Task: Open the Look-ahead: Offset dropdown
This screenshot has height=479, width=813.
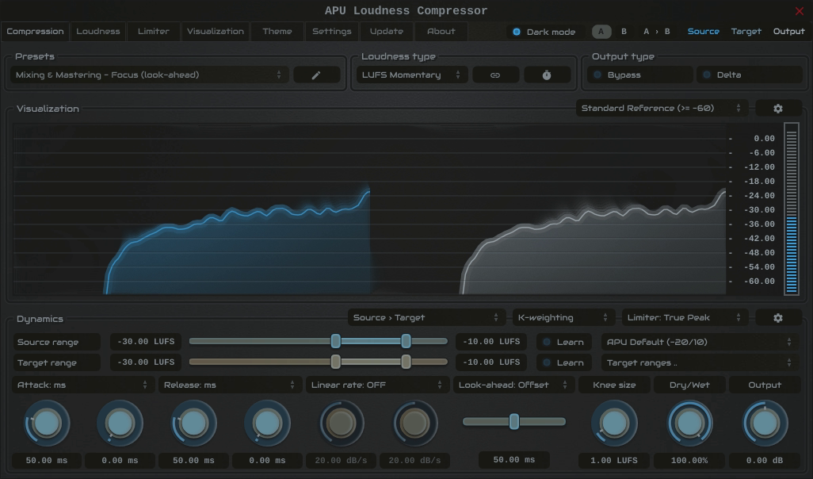Action: coord(513,385)
